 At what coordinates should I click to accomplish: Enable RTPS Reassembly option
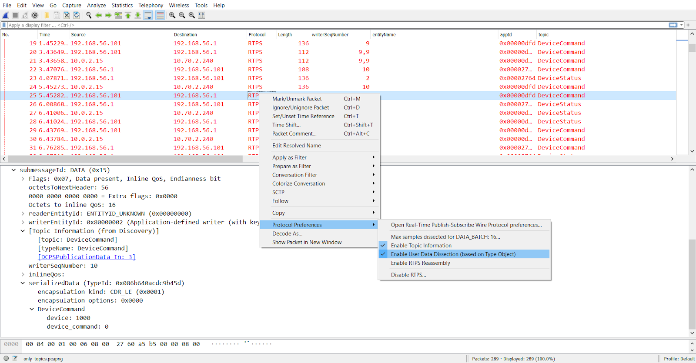(420, 263)
